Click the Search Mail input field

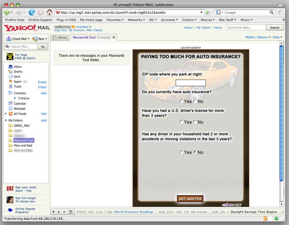[21, 46]
